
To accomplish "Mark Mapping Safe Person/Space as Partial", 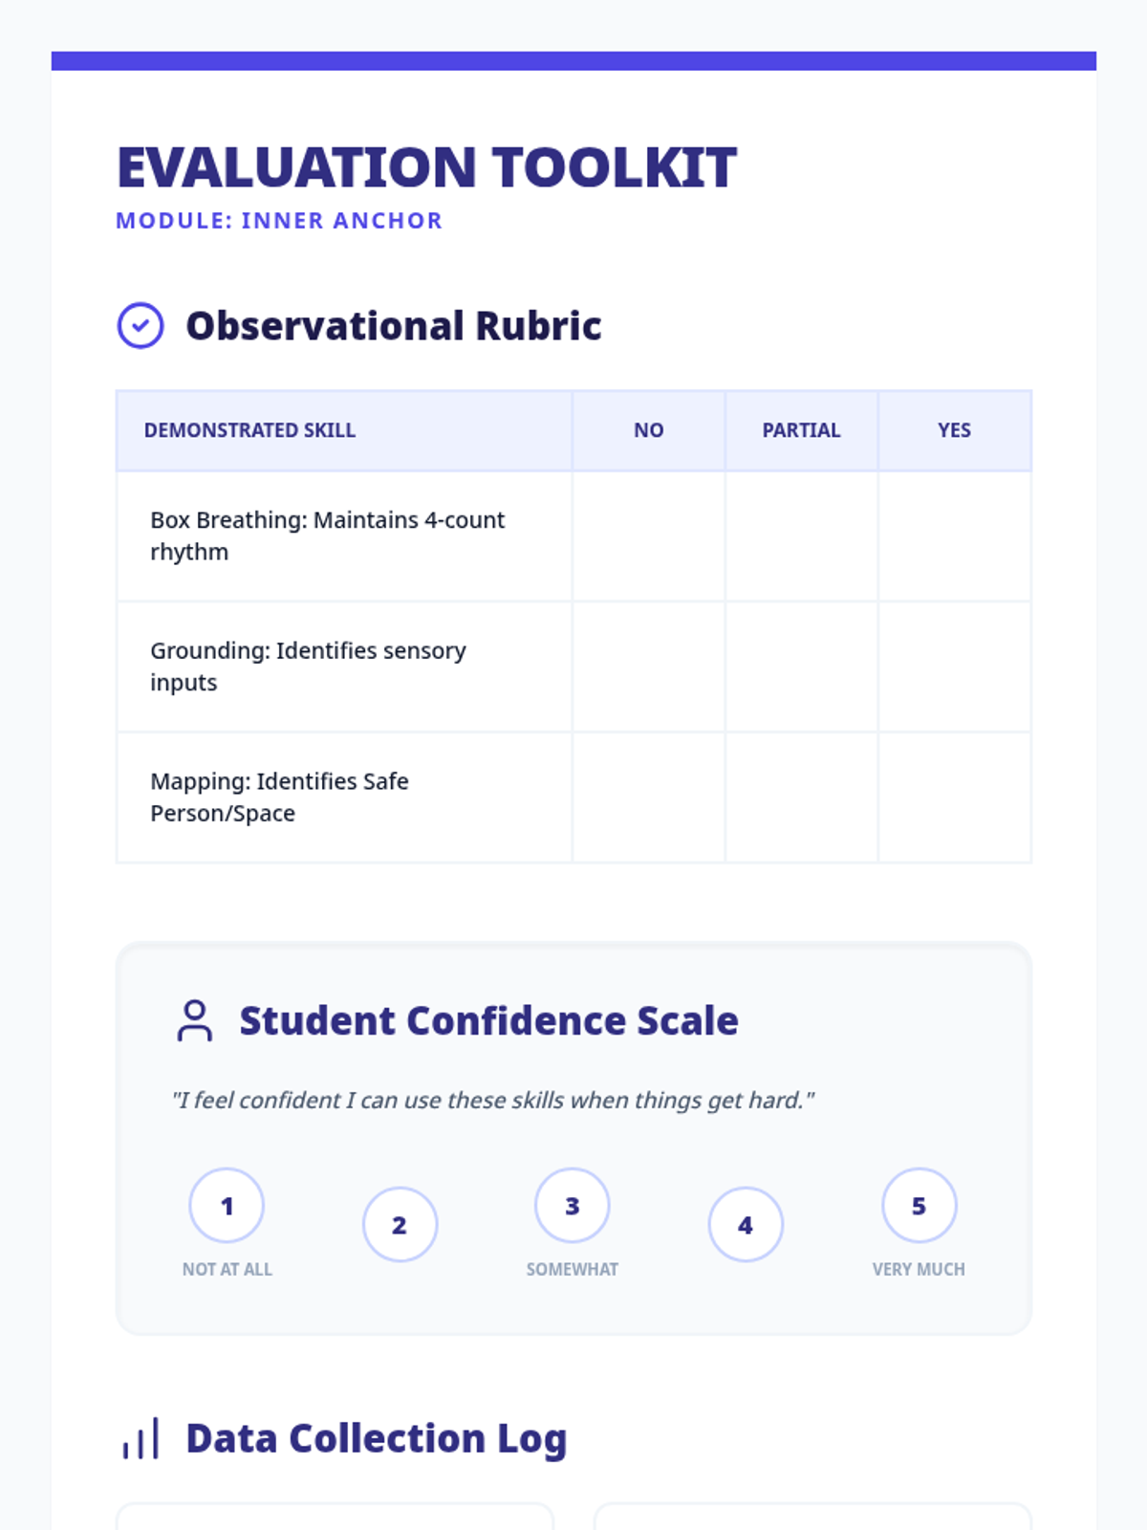I will click(802, 798).
